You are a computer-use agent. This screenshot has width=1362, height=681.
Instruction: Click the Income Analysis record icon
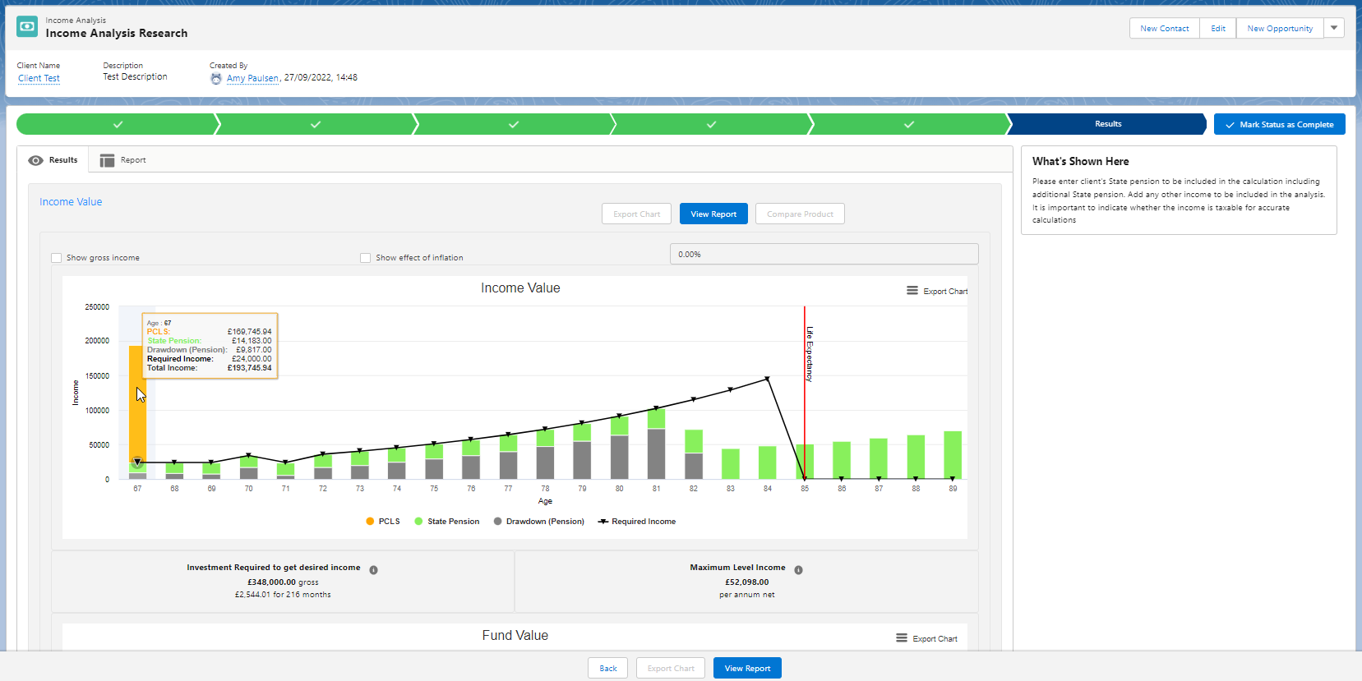point(27,26)
